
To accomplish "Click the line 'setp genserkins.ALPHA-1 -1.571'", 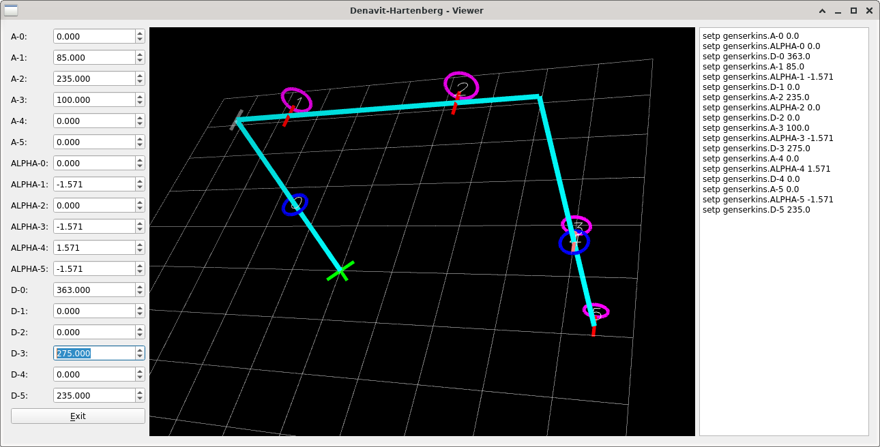I will (768, 77).
